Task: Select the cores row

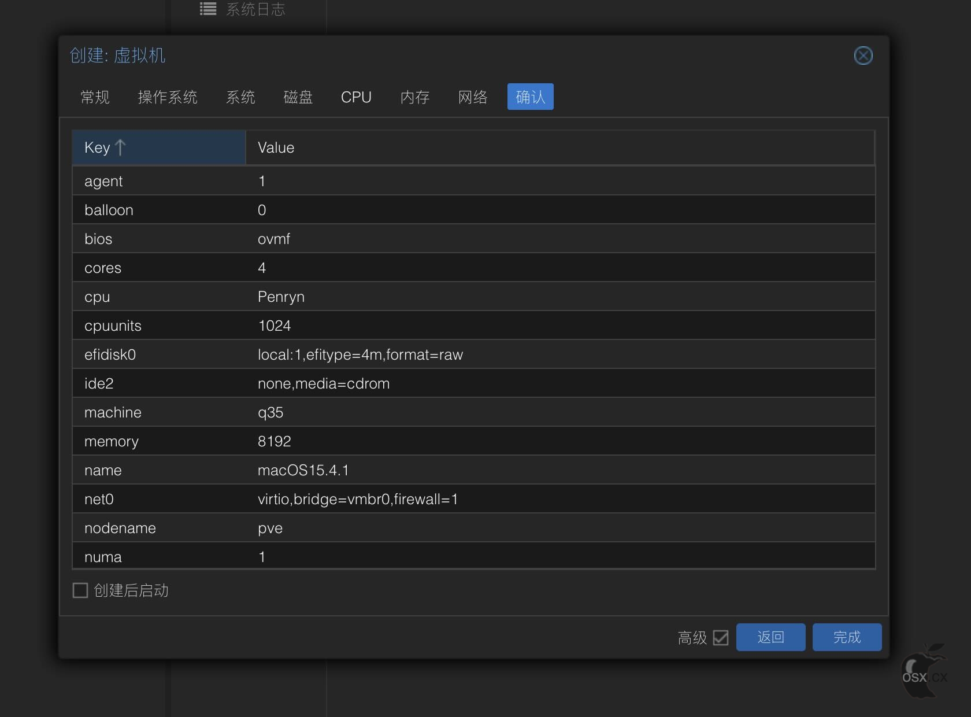Action: [x=473, y=268]
